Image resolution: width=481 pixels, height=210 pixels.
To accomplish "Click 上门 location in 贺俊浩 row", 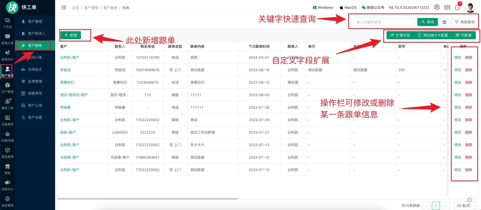I will (x=175, y=70).
